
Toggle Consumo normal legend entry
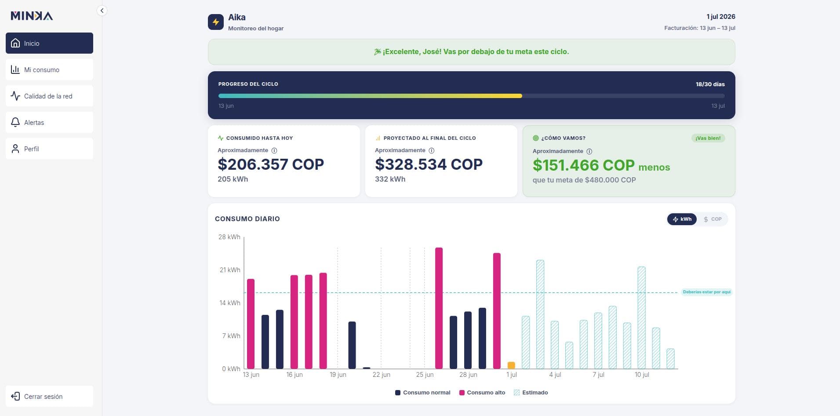click(x=423, y=393)
